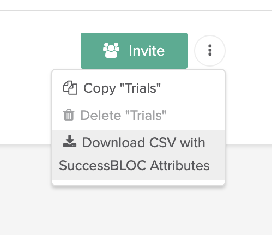Open the three-dot more options menu
The width and height of the screenshot is (272, 235).
(x=210, y=51)
